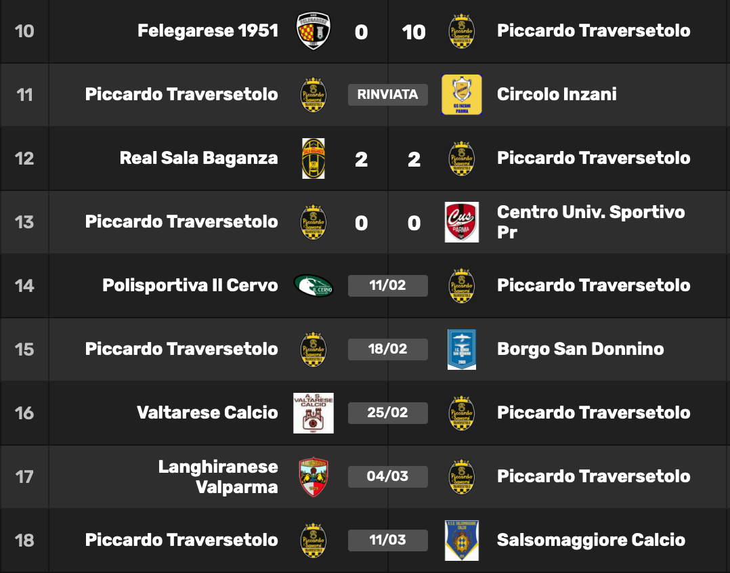This screenshot has height=573, width=730.
Task: Click the 04/03 match date badge
Action: [388, 477]
